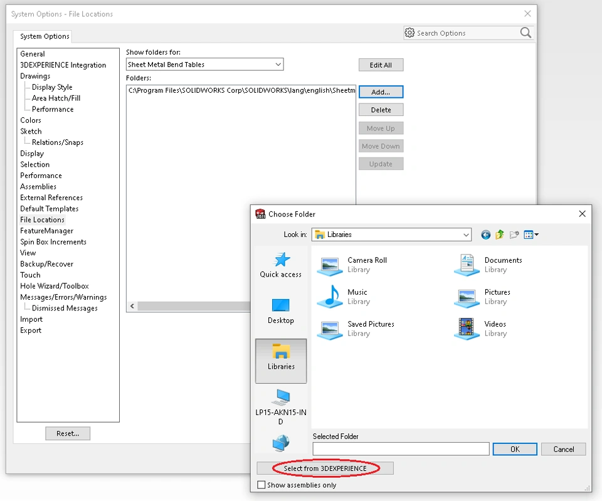This screenshot has height=501, width=602.
Task: Select 3DEXPERIENCE Integration in options tree
Action: click(x=63, y=65)
